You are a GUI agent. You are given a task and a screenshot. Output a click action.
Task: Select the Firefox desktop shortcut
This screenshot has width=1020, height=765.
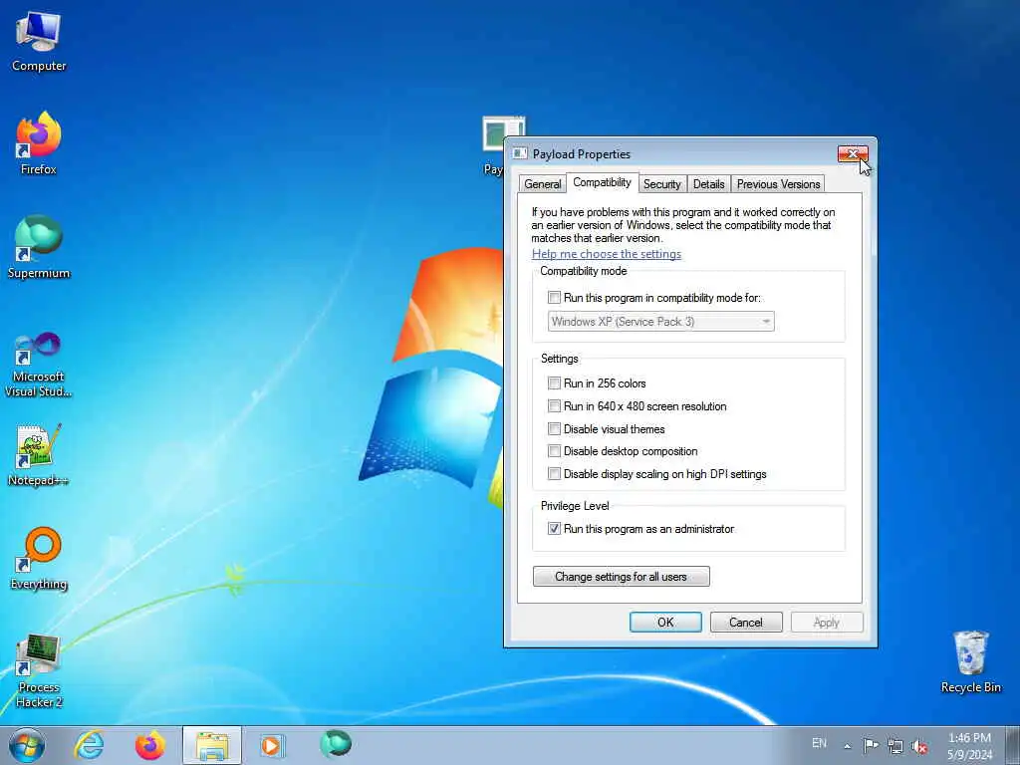[39, 143]
